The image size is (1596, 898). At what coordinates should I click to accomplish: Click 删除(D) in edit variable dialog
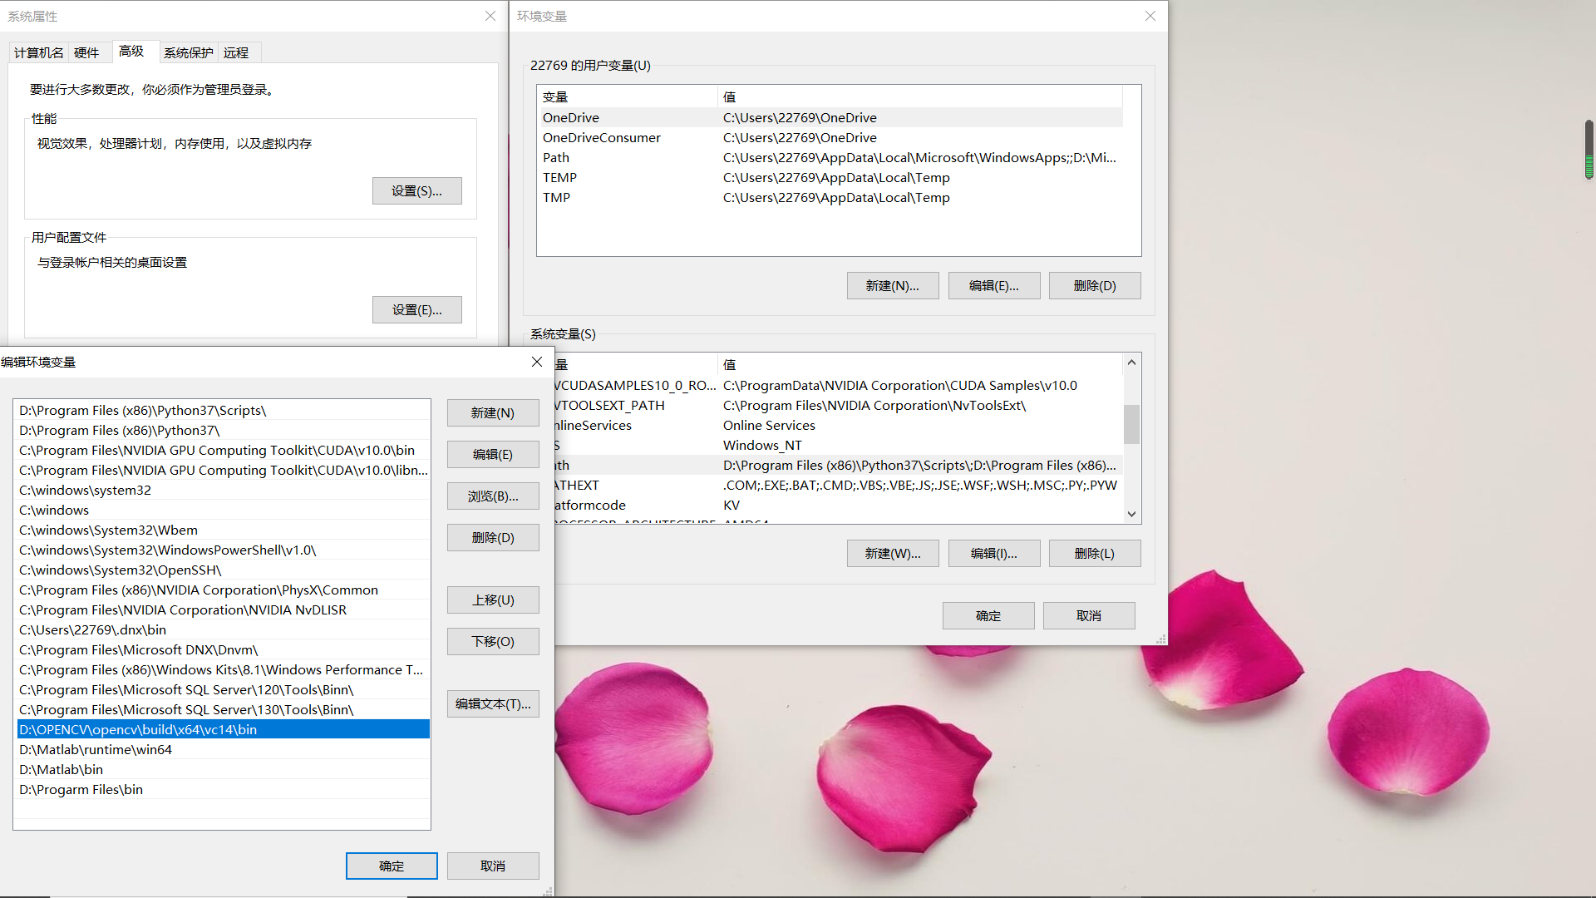pos(493,538)
